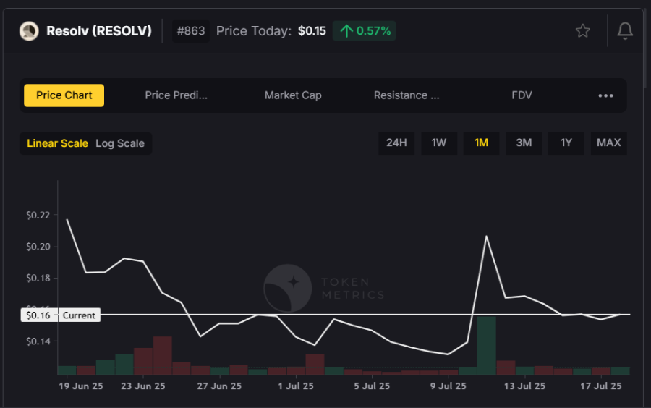The height and width of the screenshot is (408, 651).
Task: Open the Resistance tab
Action: (x=406, y=95)
